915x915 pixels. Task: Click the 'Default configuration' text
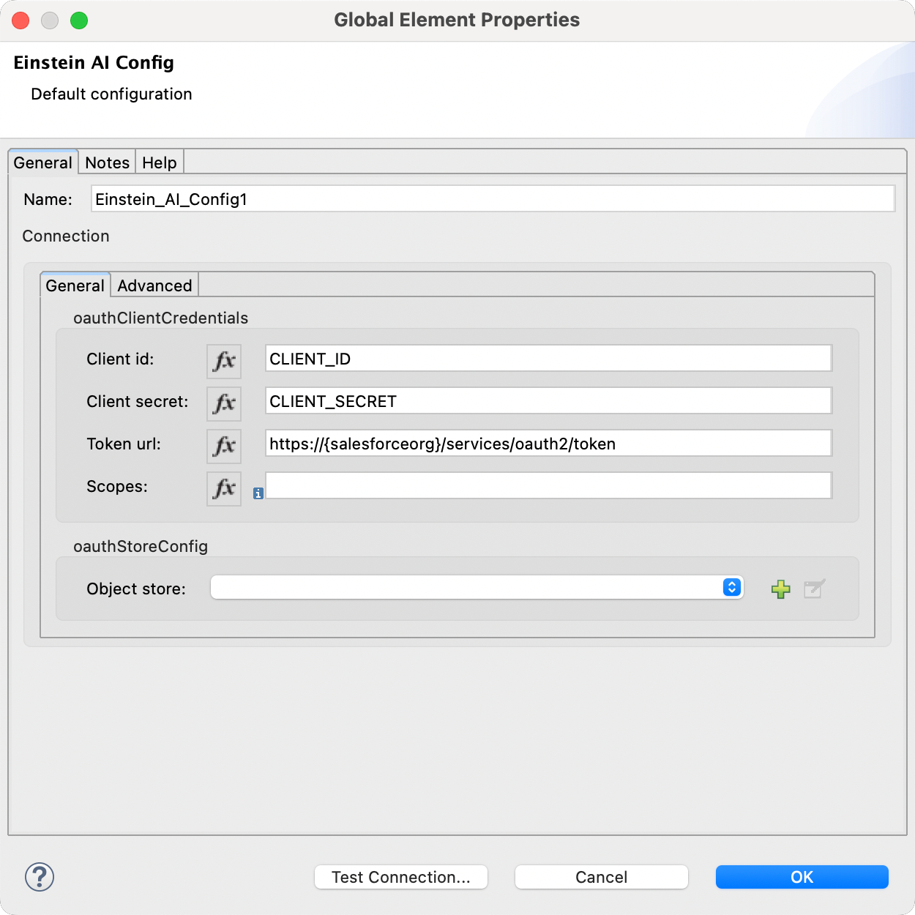pyautogui.click(x=111, y=94)
